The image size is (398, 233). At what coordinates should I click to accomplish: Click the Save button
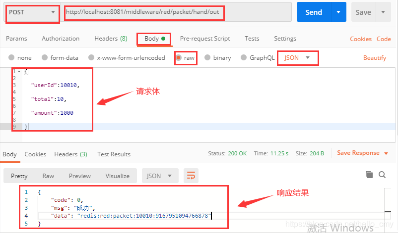tap(363, 12)
